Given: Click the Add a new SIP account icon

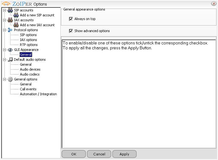Looking at the screenshot, I should tap(16, 15).
